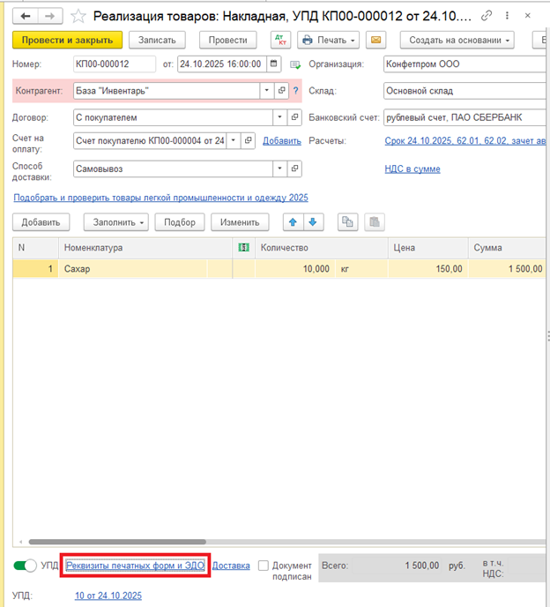Open the Создать на основании menu
Viewport: 550px width, 607px height.
(457, 40)
